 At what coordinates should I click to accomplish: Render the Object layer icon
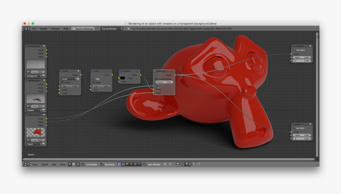coord(44,144)
